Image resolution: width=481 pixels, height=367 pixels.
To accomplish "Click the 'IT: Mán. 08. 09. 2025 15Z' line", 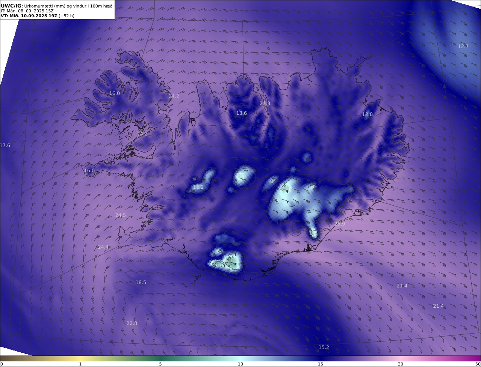I will (27, 11).
